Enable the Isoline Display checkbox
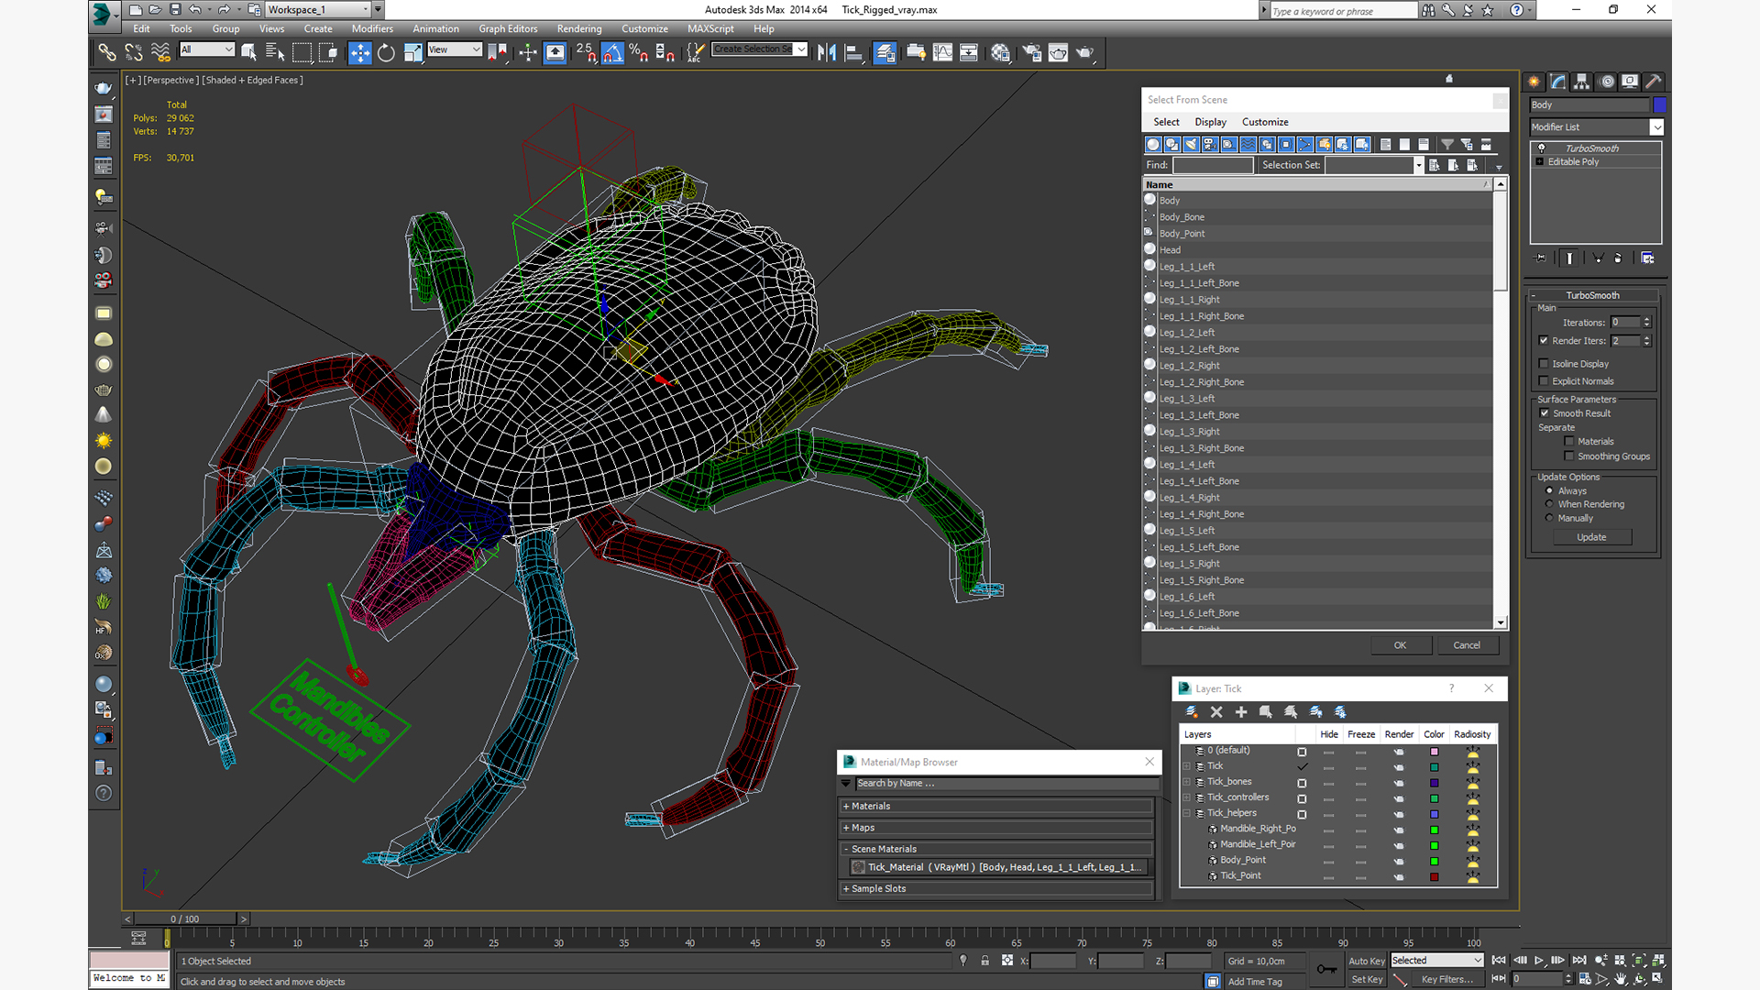 point(1544,364)
